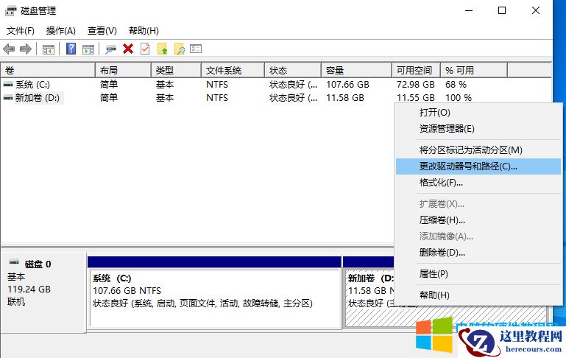
Task: Click the Back arrow toolbar icon
Action: tap(9, 49)
